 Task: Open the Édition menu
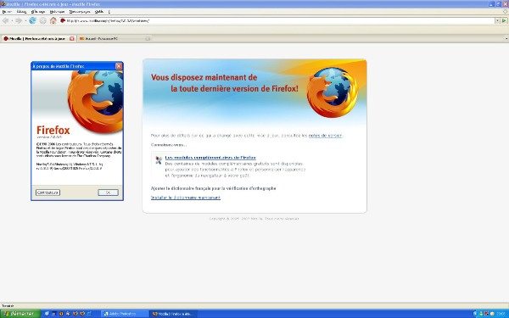click(x=21, y=12)
